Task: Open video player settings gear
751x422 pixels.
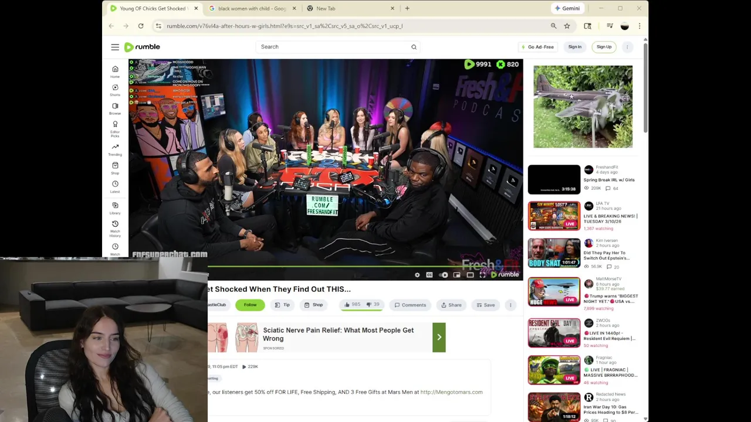Action: (417, 275)
